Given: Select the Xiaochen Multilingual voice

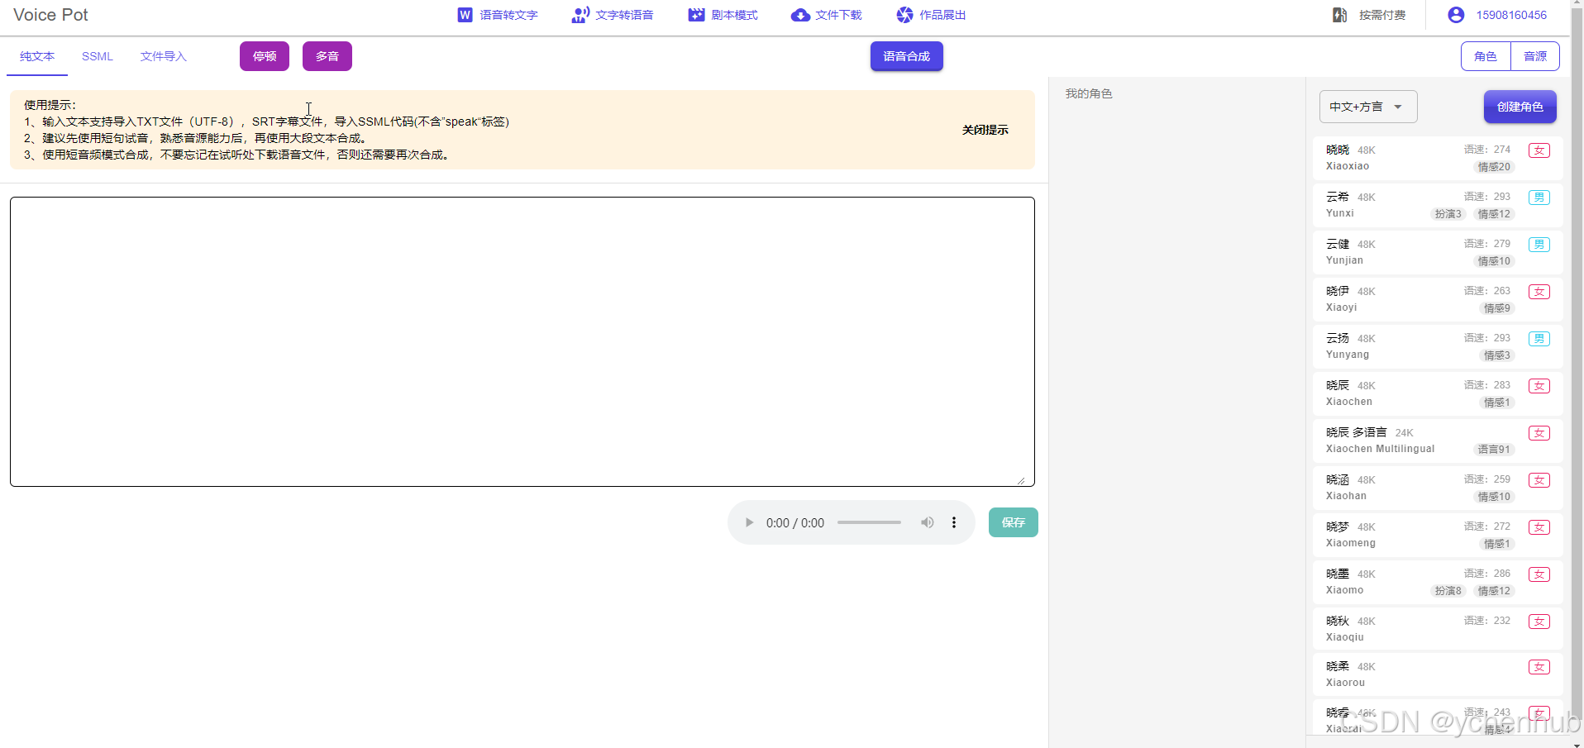Looking at the screenshot, I should pyautogui.click(x=1437, y=441).
